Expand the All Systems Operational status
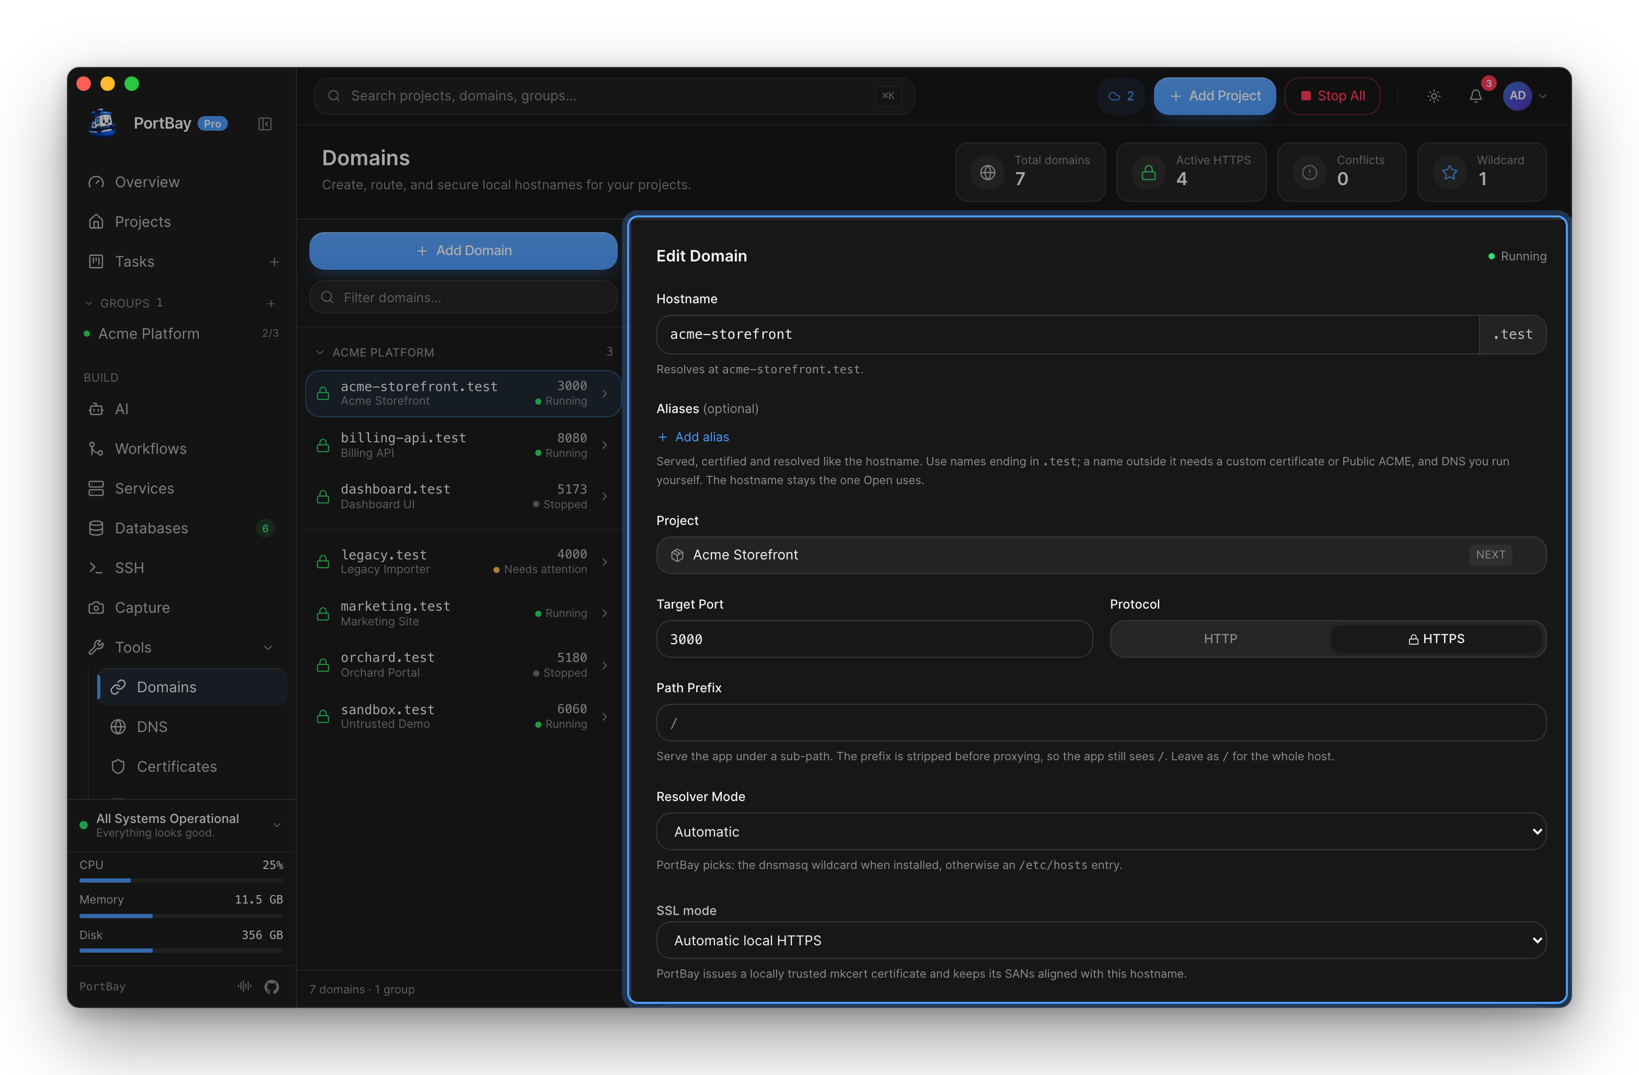1639x1075 pixels. point(277,825)
